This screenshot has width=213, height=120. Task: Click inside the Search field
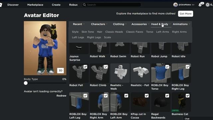pos(111,5)
